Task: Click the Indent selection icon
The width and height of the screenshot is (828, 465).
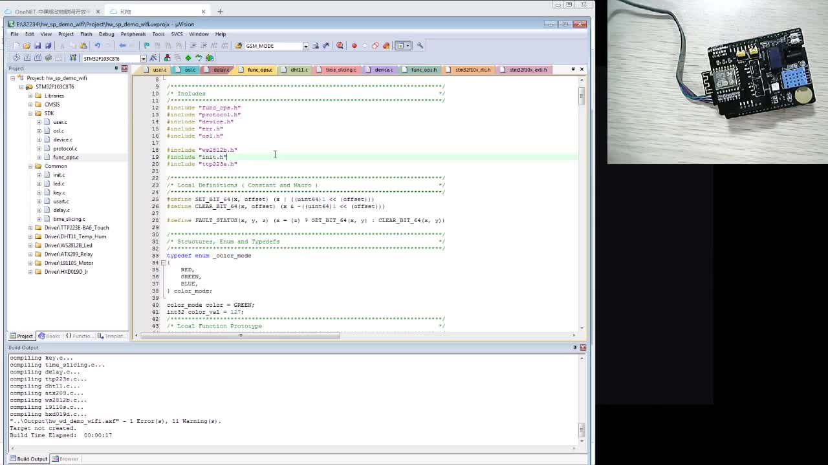Action: click(x=193, y=45)
